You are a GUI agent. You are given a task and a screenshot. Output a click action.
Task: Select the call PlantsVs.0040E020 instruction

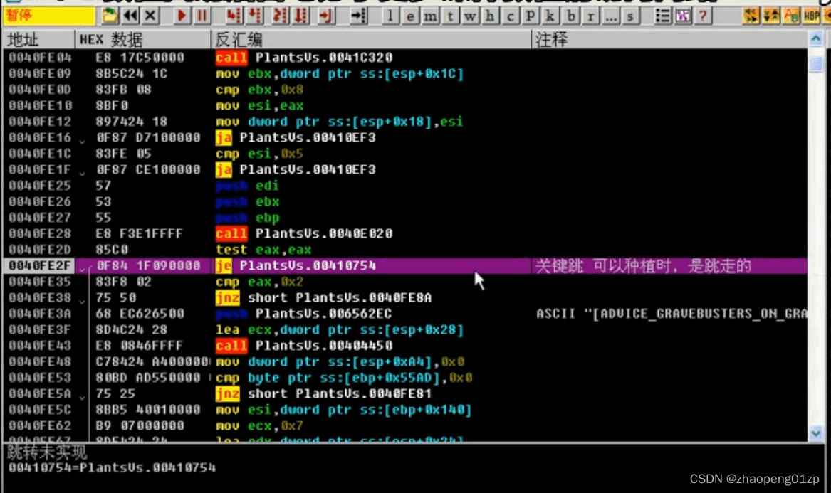304,233
